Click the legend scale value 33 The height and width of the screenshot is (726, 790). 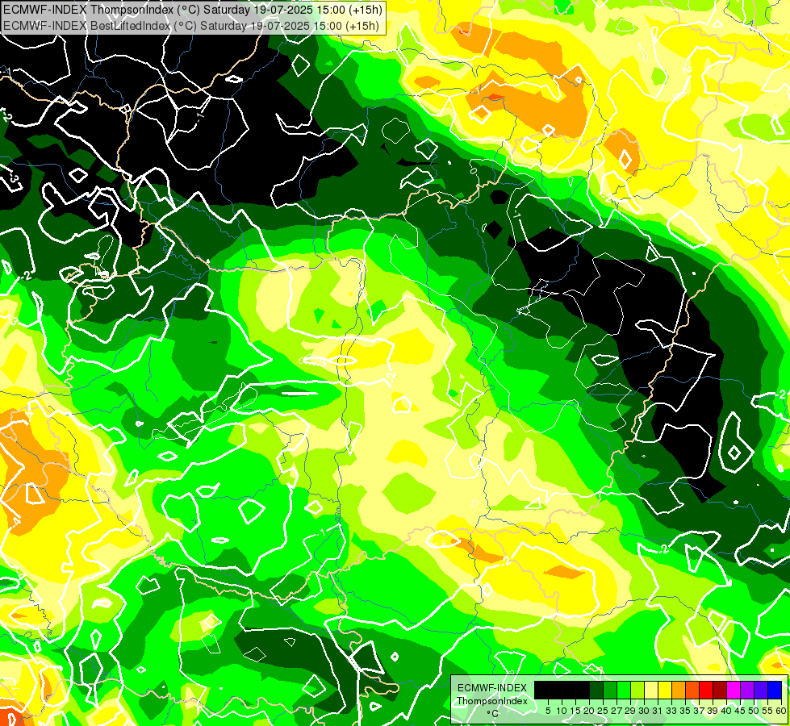[x=671, y=711]
